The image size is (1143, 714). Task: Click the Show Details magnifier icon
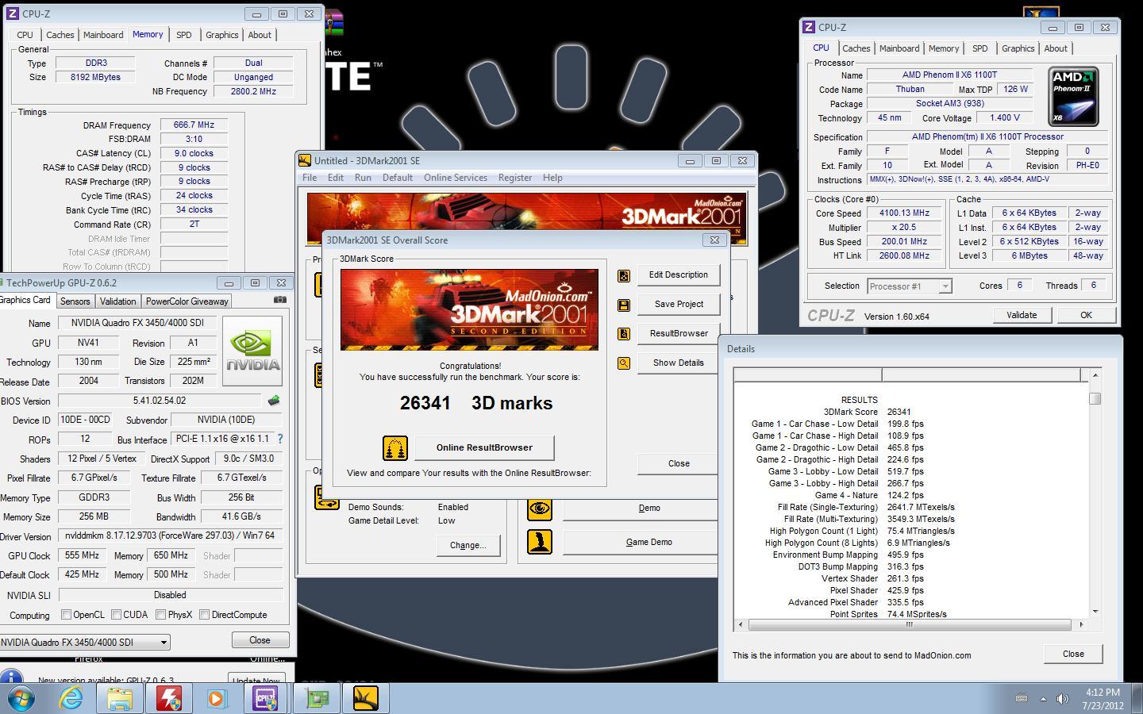(624, 363)
